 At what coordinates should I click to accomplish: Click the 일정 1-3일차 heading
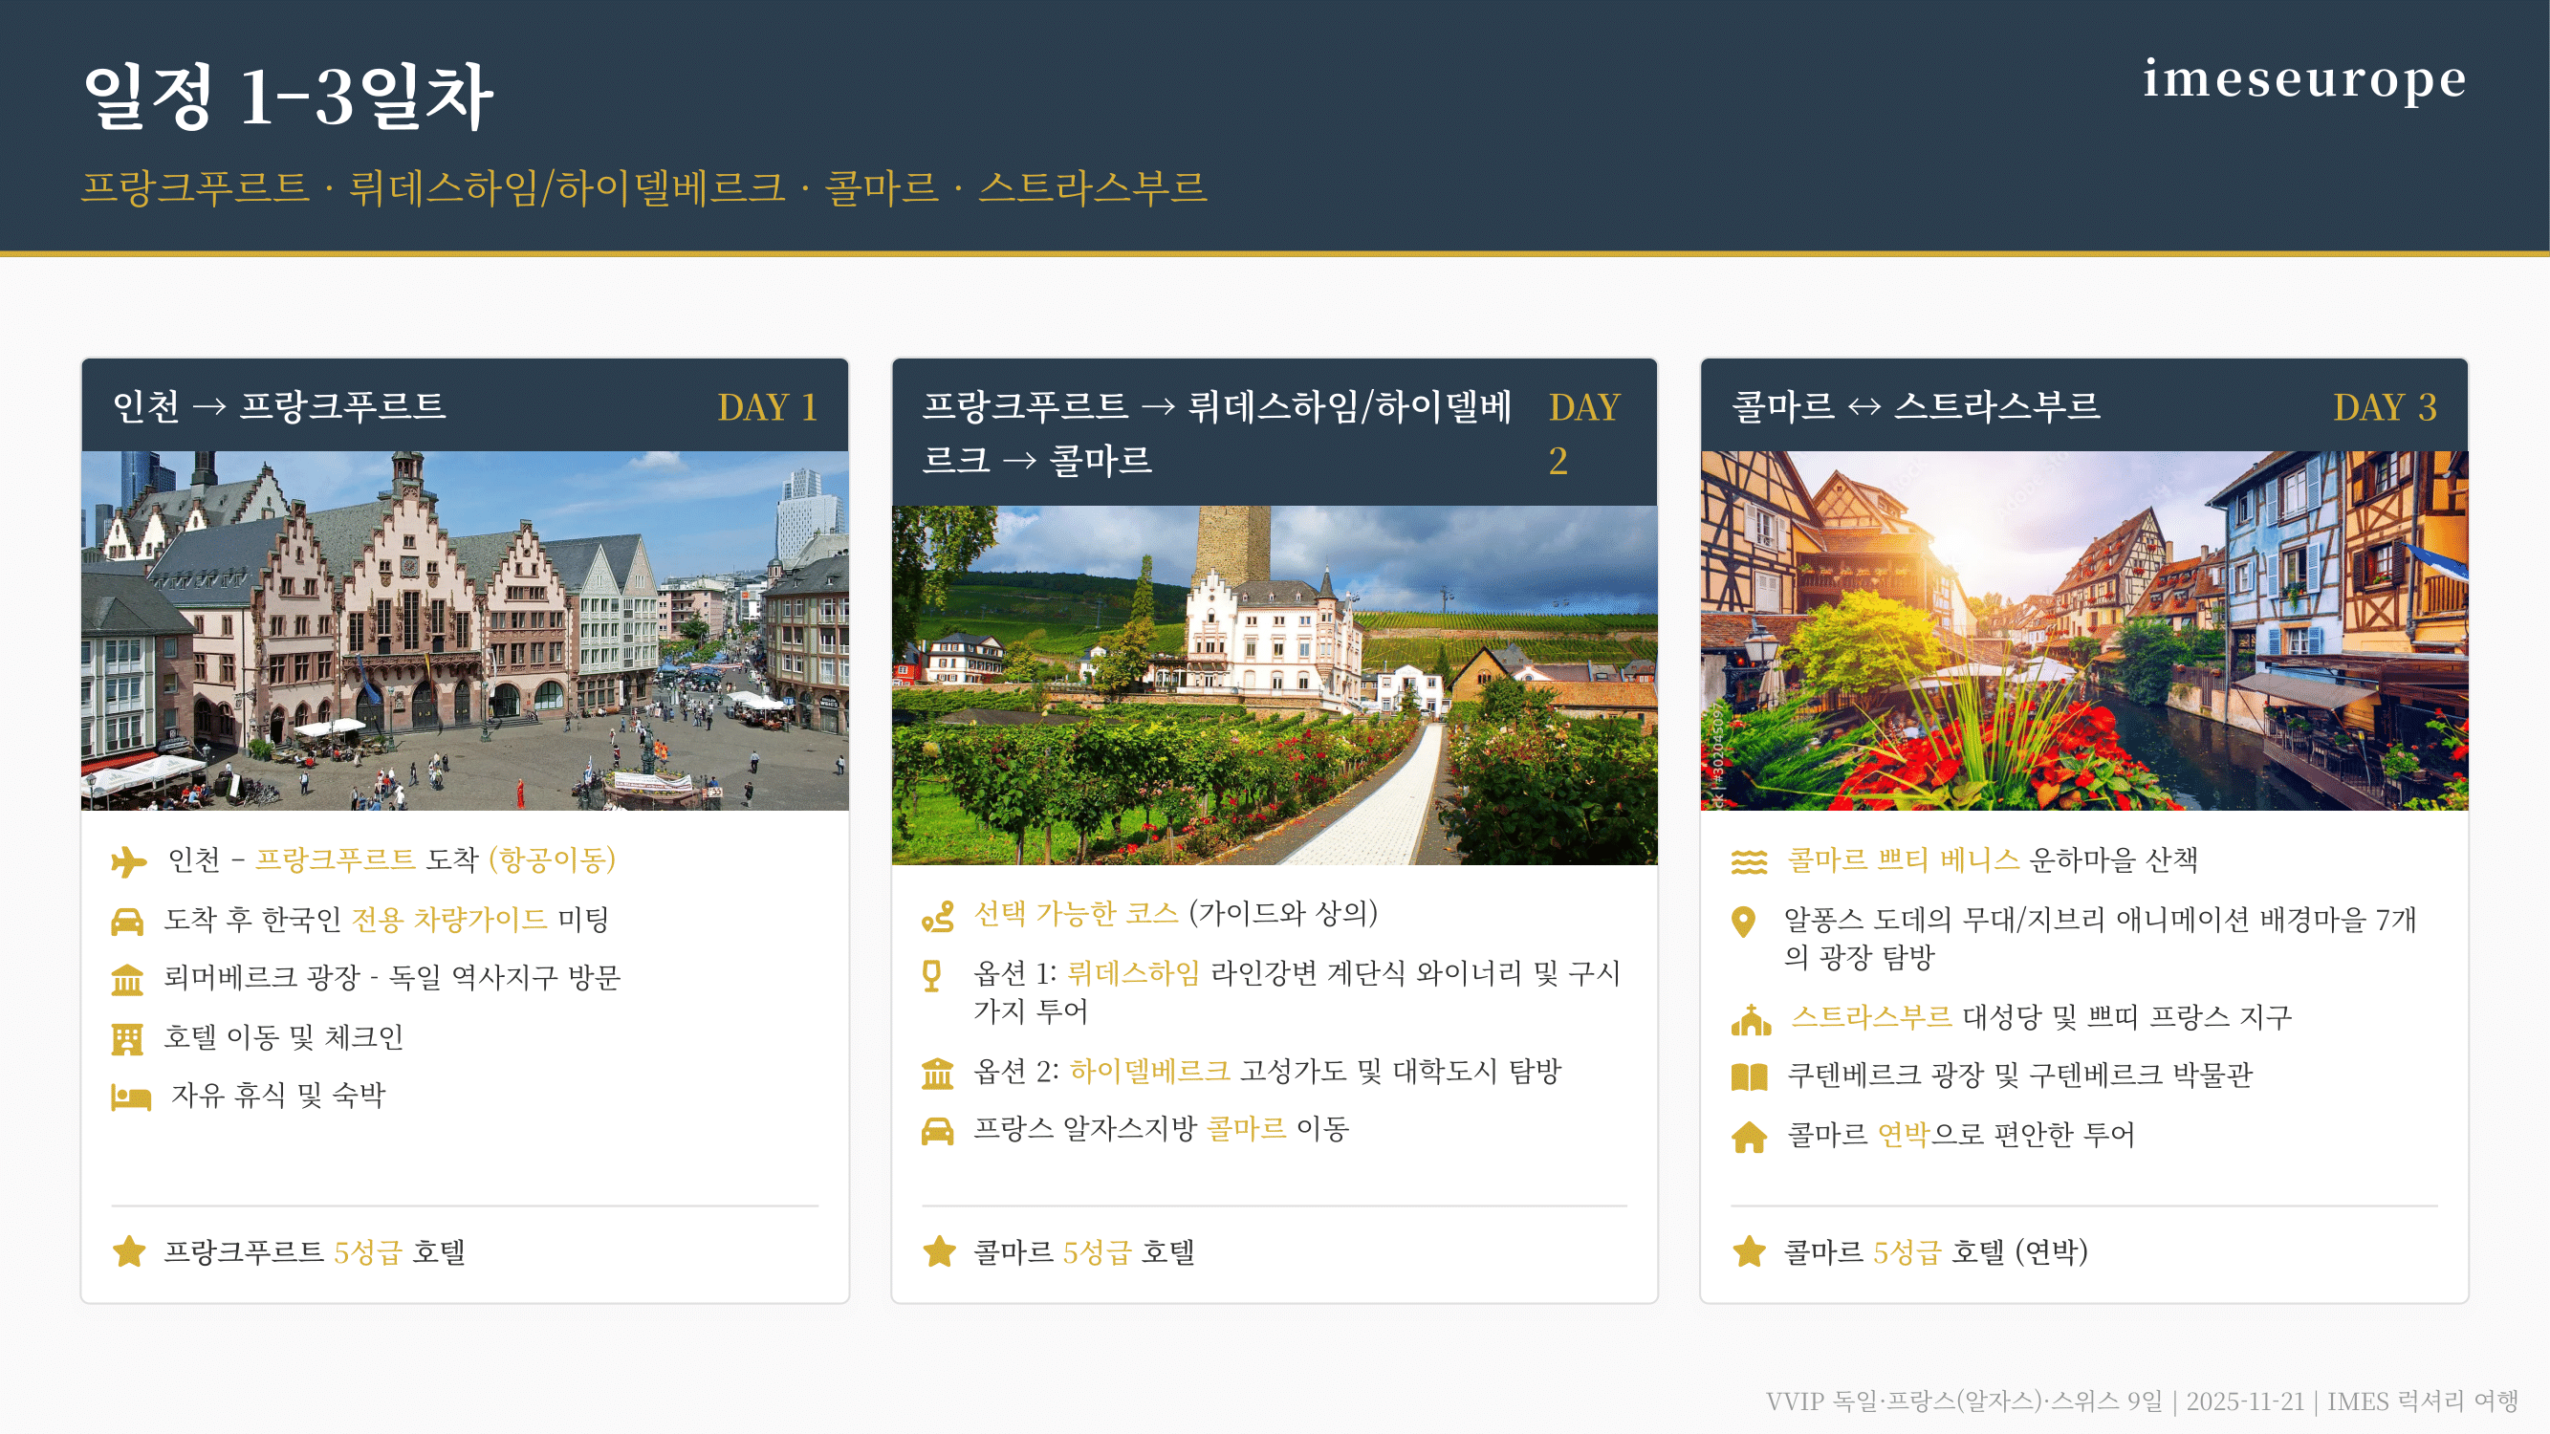287,95
